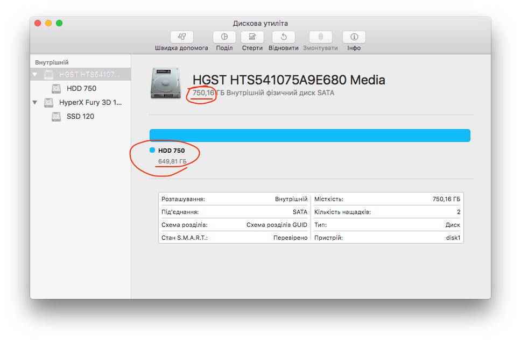Click the Mount (Змонтувати) toolbar icon

click(x=321, y=37)
